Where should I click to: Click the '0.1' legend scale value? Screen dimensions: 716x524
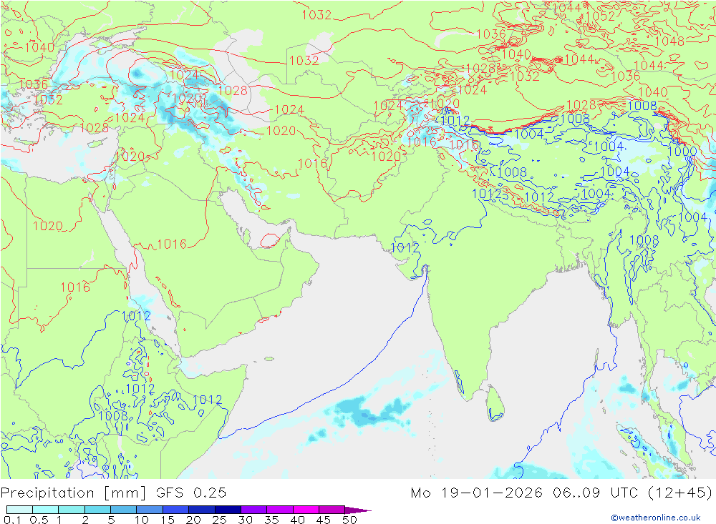pos(12,520)
